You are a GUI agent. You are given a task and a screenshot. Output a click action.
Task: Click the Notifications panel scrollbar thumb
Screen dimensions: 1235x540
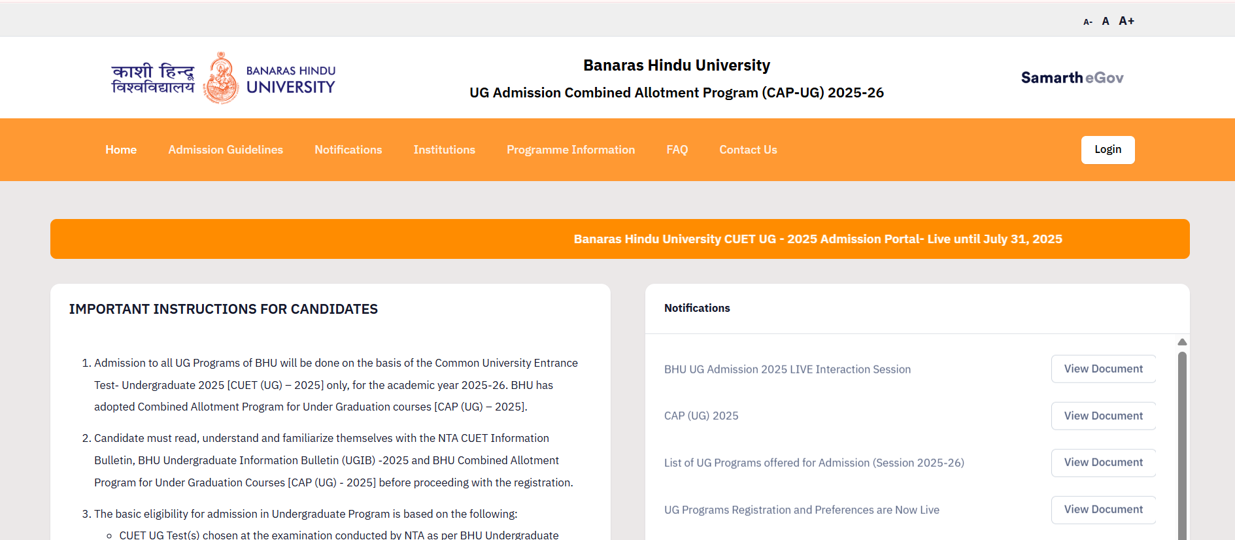1182,445
